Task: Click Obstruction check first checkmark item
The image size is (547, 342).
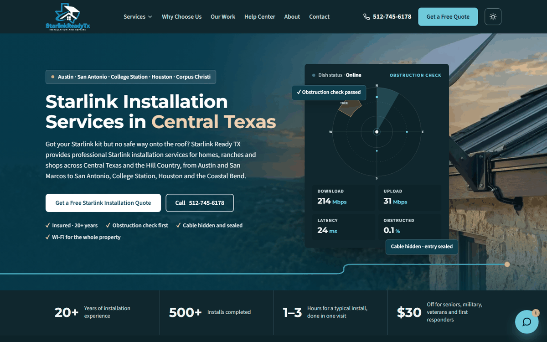Action: point(137,225)
